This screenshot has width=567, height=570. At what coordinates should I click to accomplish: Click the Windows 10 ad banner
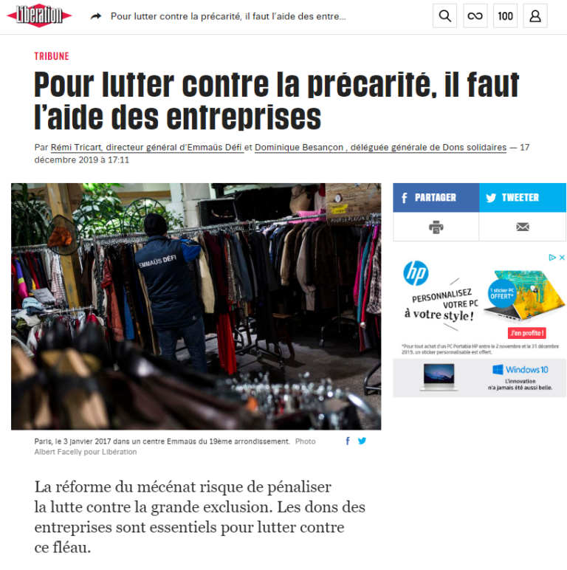click(479, 378)
